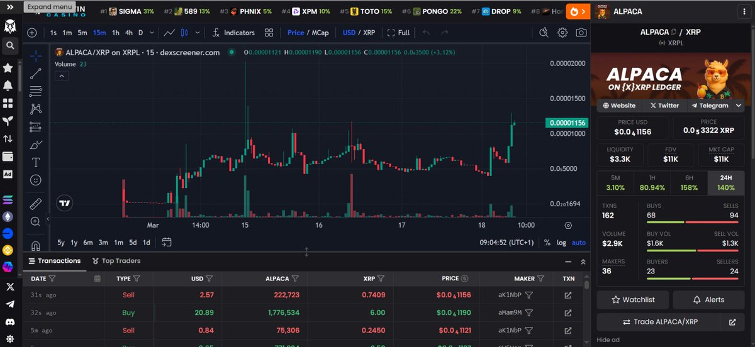Expand more social links chevron beside Telegram

[739, 106]
